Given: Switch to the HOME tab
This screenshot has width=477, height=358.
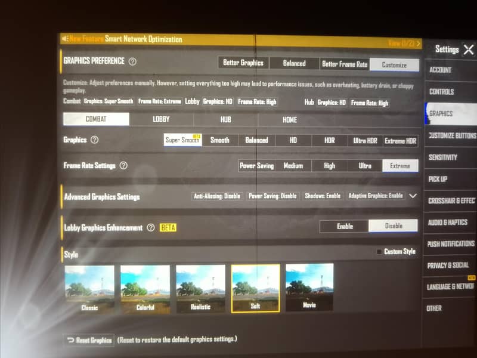Looking at the screenshot, I should coord(290,120).
